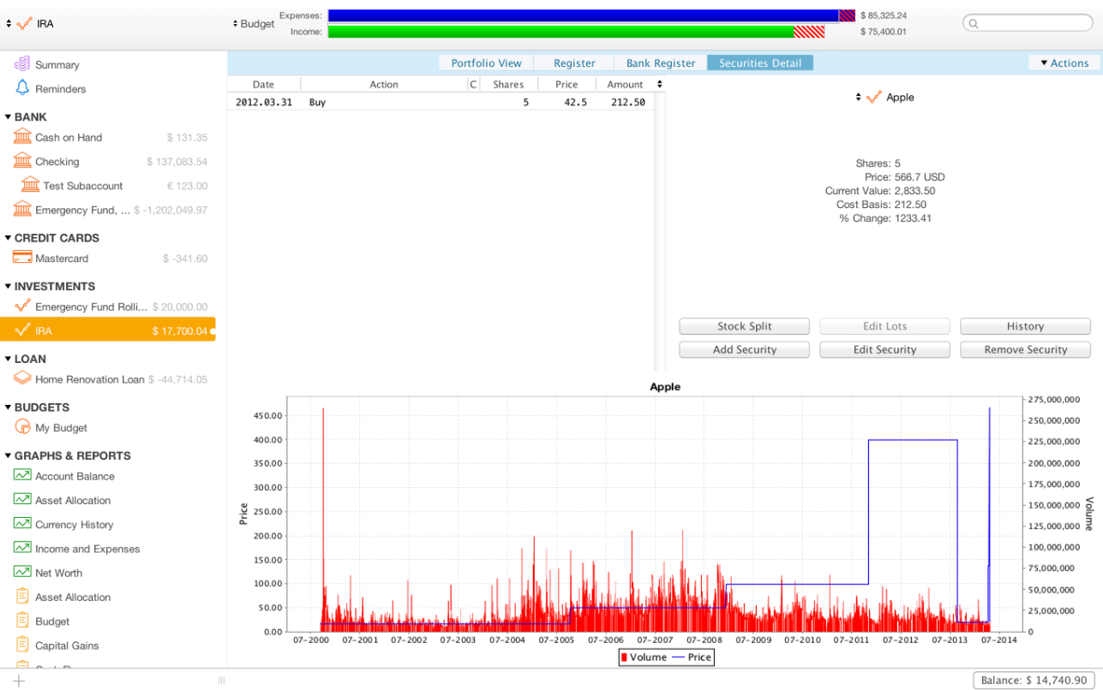Open the Apple security selector dropdown
The height and width of the screenshot is (690, 1103).
858,98
